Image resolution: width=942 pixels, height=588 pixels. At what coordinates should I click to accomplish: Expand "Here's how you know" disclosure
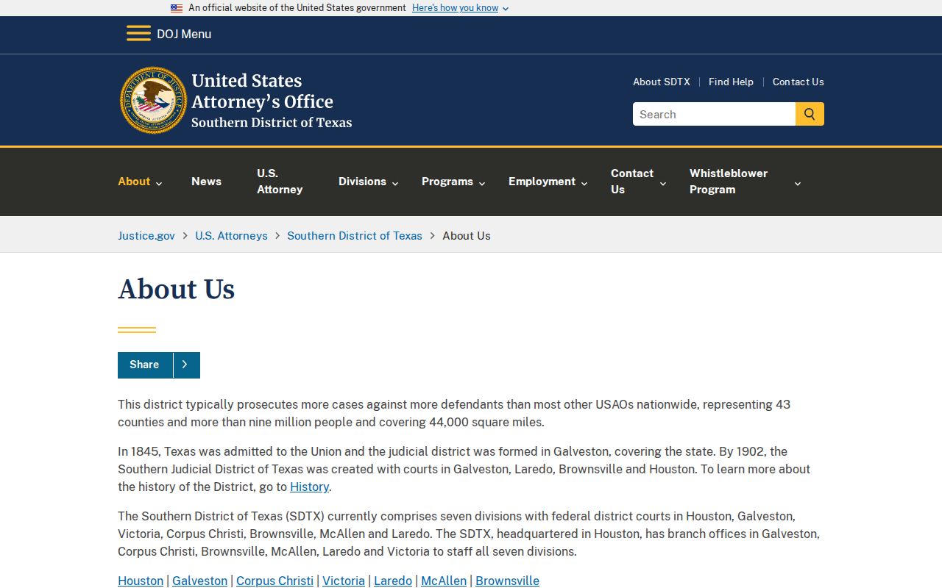click(x=460, y=8)
